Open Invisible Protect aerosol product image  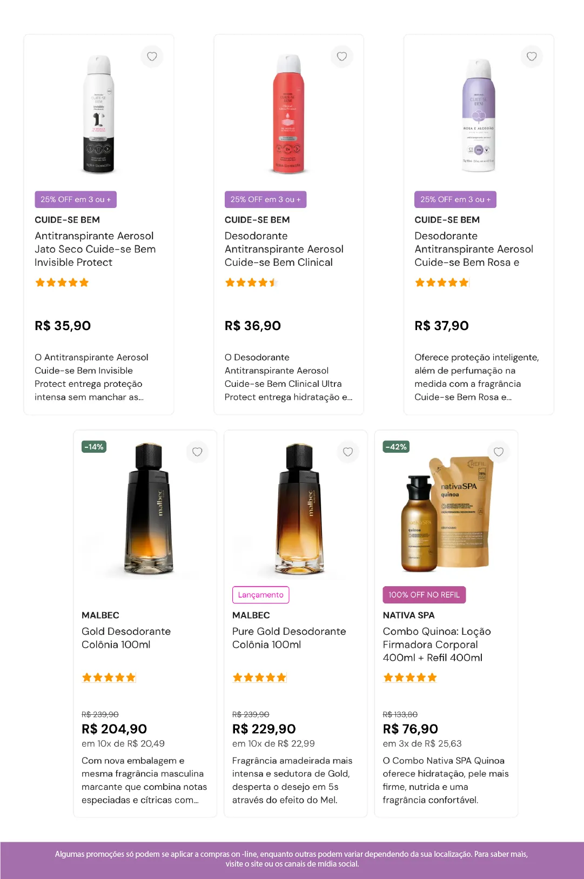pos(98,115)
